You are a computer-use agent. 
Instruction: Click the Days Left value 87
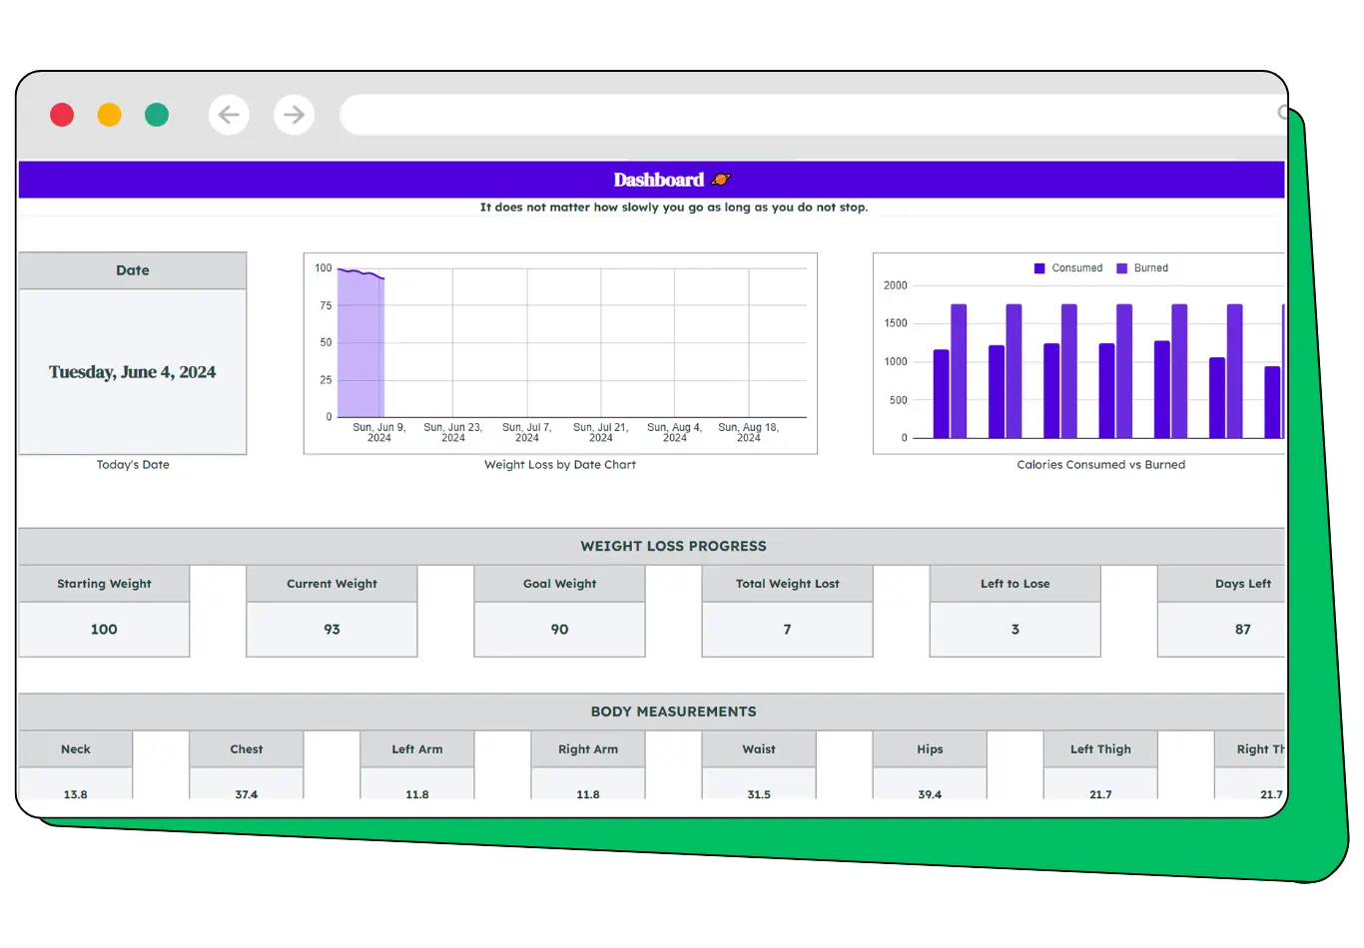pos(1242,630)
